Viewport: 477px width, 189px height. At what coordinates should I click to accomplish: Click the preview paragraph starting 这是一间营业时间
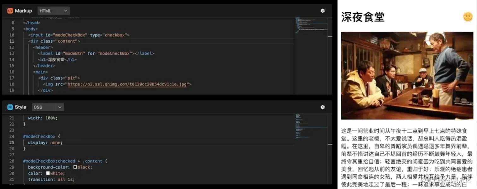407,158
